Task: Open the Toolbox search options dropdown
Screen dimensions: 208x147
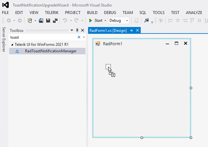Action: pyautogui.click(x=84, y=37)
